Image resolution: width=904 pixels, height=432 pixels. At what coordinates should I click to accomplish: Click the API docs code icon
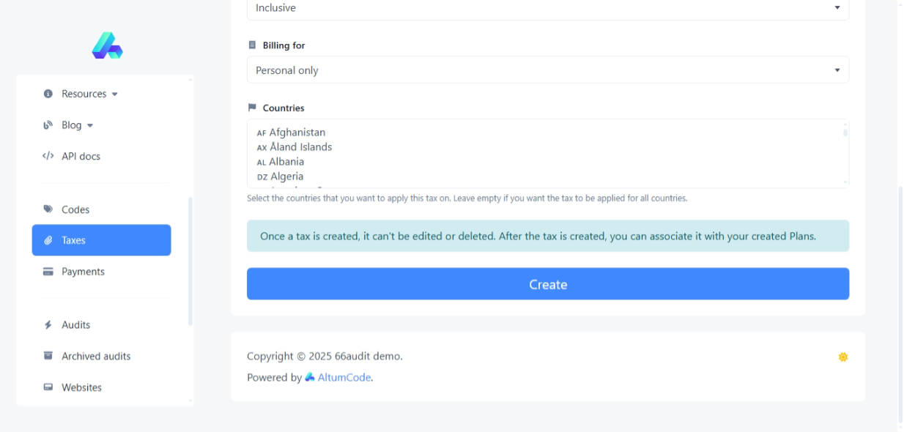pos(48,156)
